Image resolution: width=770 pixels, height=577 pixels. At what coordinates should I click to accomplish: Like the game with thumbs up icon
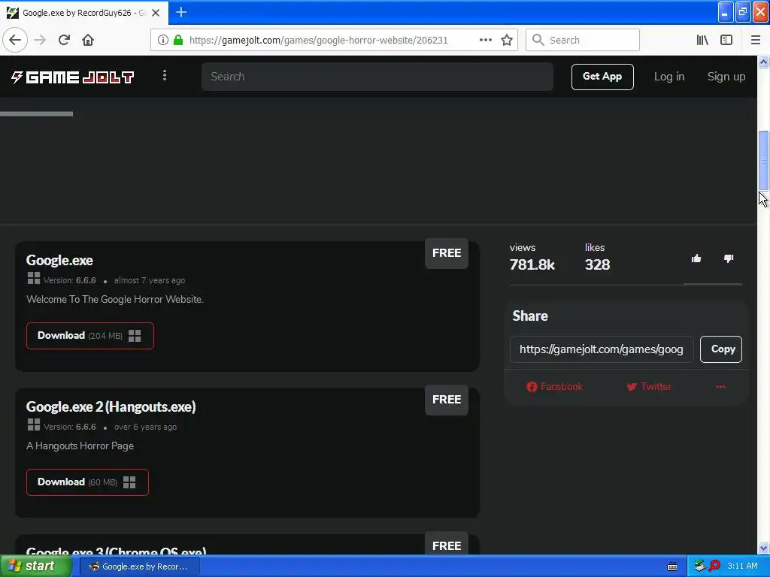(x=696, y=258)
